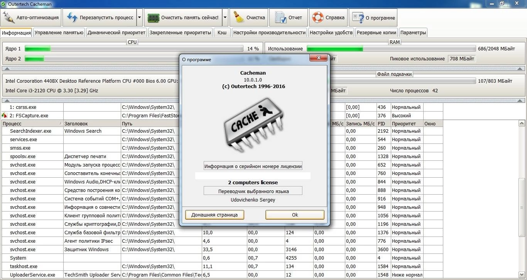This screenshot has height=280, width=527.
Task: Select smss.exe process row
Action: pos(222,148)
